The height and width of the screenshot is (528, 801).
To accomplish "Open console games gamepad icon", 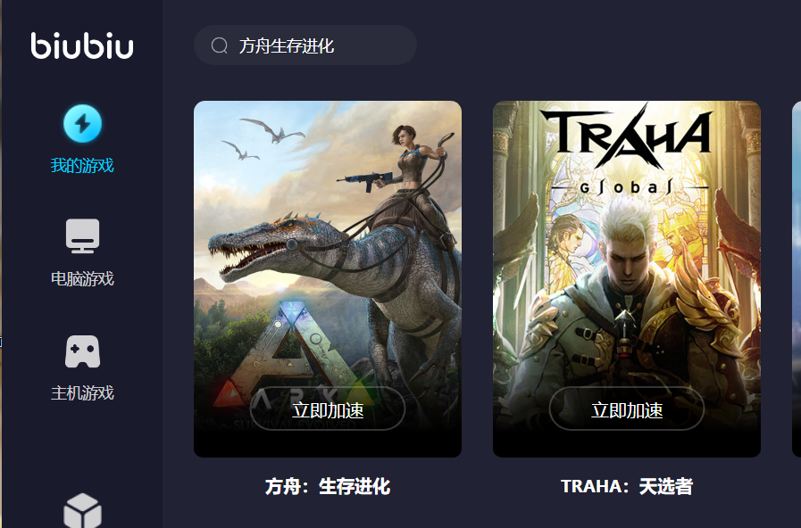I will coord(82,351).
